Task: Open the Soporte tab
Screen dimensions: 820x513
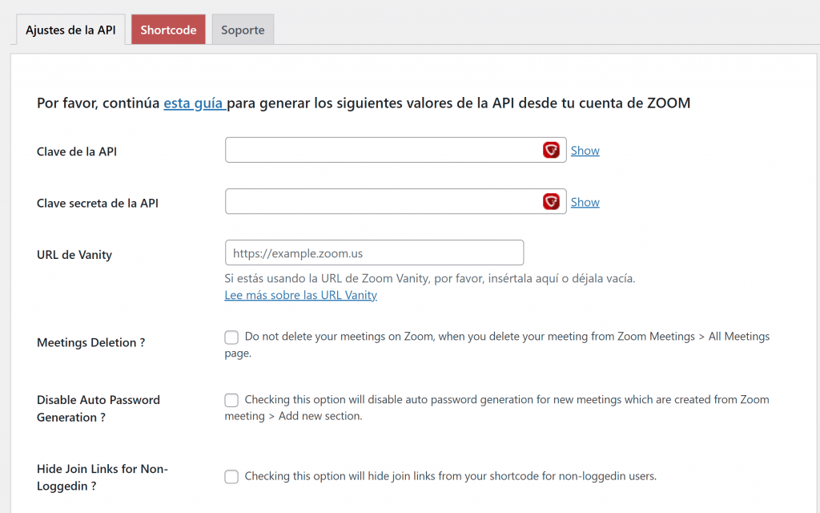Action: point(243,30)
